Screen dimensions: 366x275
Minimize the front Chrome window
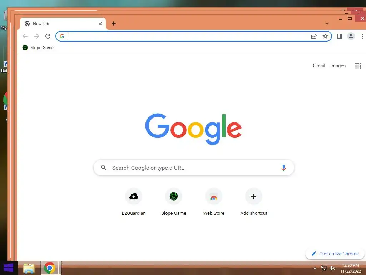340,19
